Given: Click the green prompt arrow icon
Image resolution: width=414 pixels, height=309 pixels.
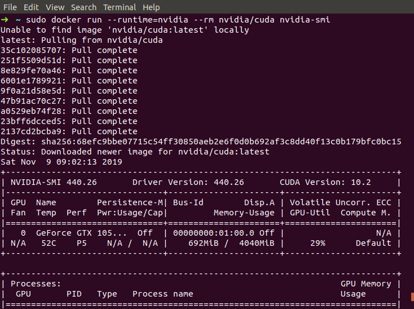Looking at the screenshot, I should [x=5, y=20].
